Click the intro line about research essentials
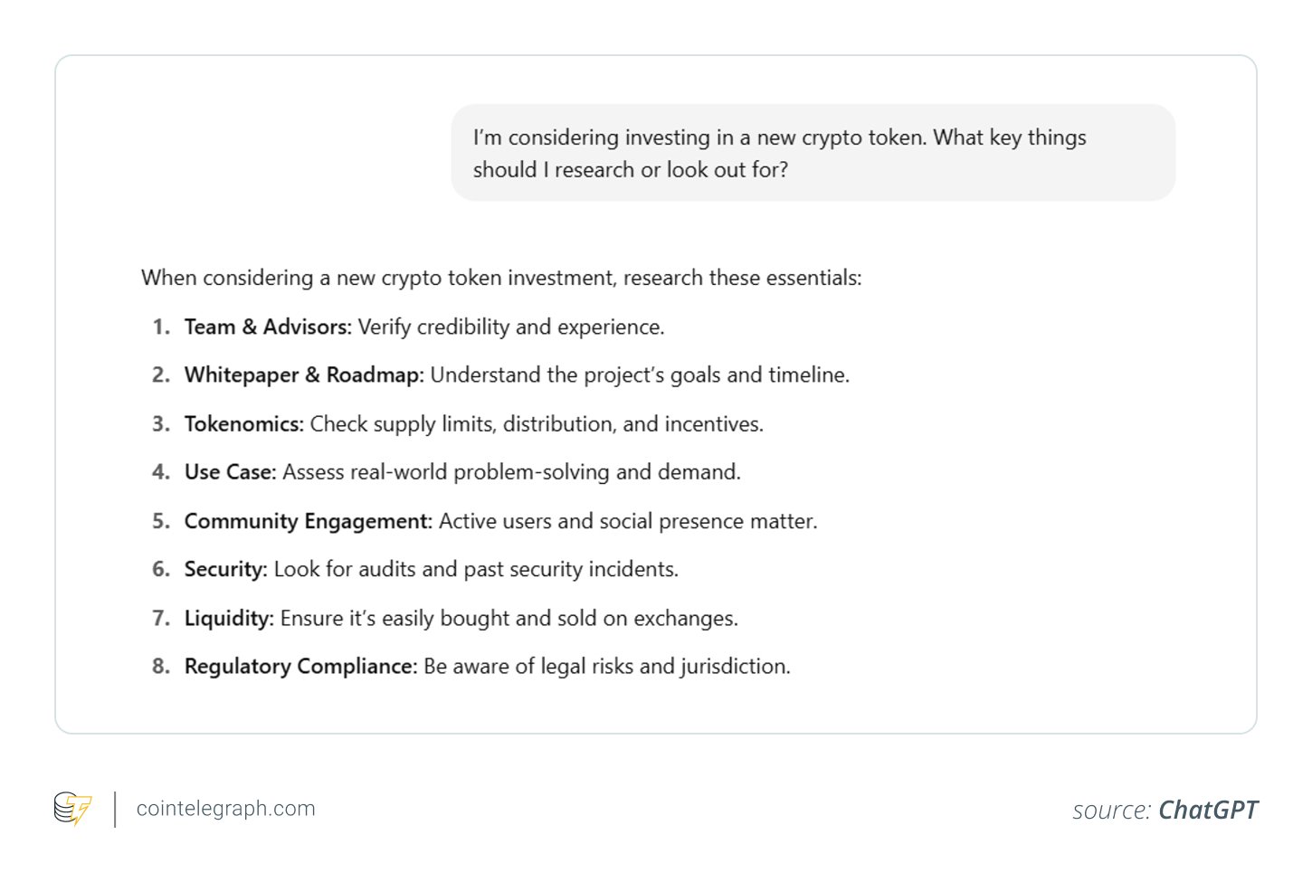 500,278
